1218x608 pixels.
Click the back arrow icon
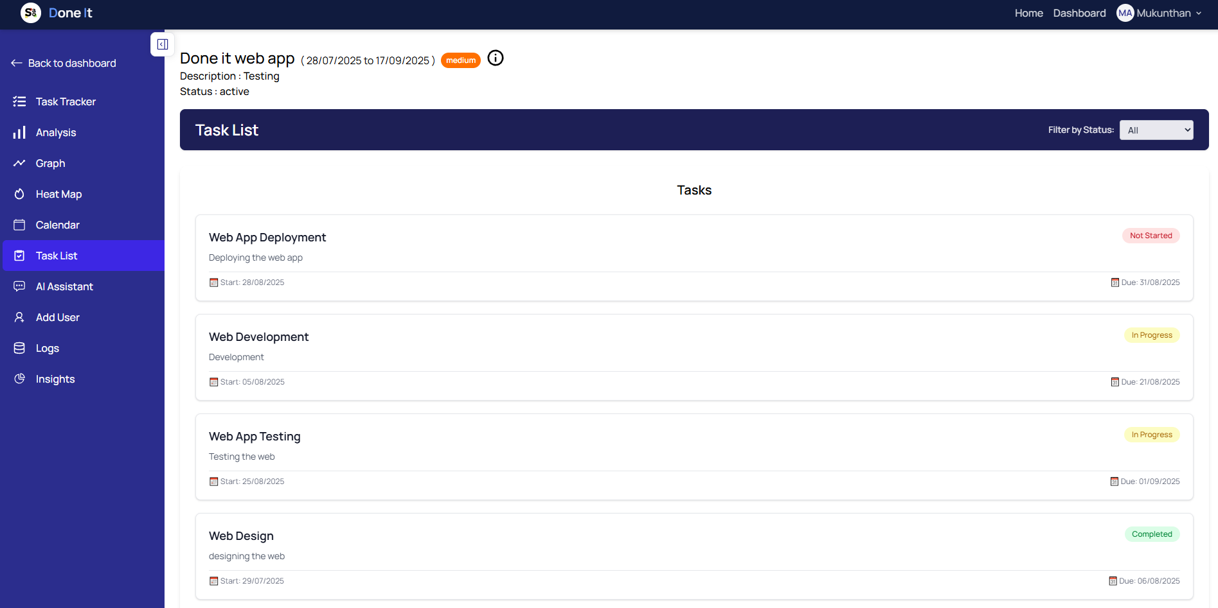[17, 63]
